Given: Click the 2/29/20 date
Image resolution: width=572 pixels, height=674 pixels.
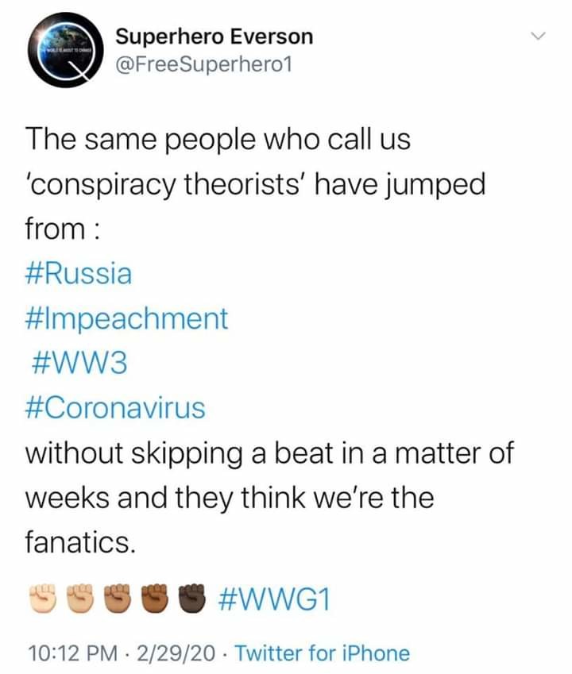Looking at the screenshot, I should [x=176, y=653].
